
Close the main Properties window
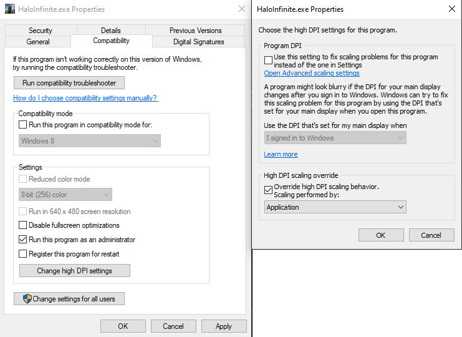click(x=242, y=9)
